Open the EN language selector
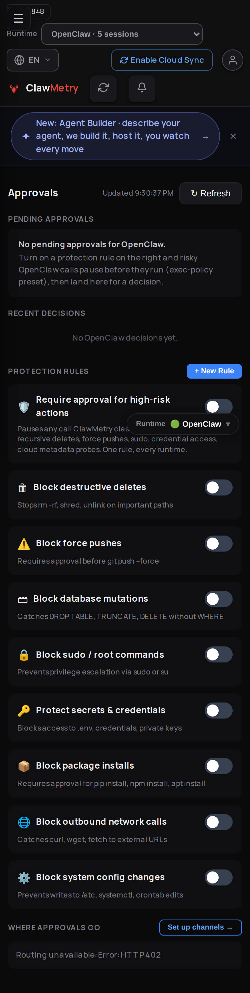The width and height of the screenshot is (250, 993). click(x=33, y=60)
